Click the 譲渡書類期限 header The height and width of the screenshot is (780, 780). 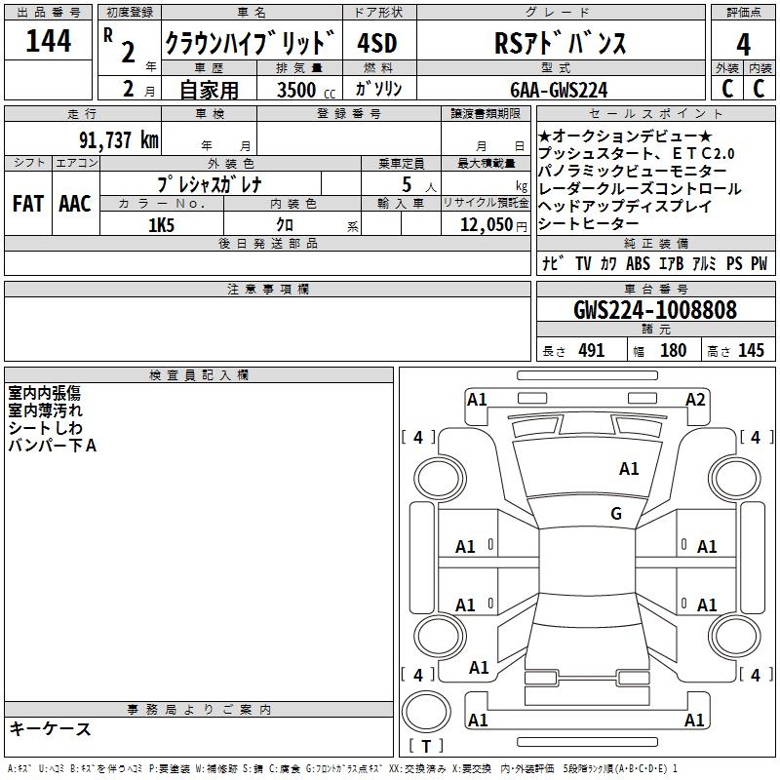486,114
